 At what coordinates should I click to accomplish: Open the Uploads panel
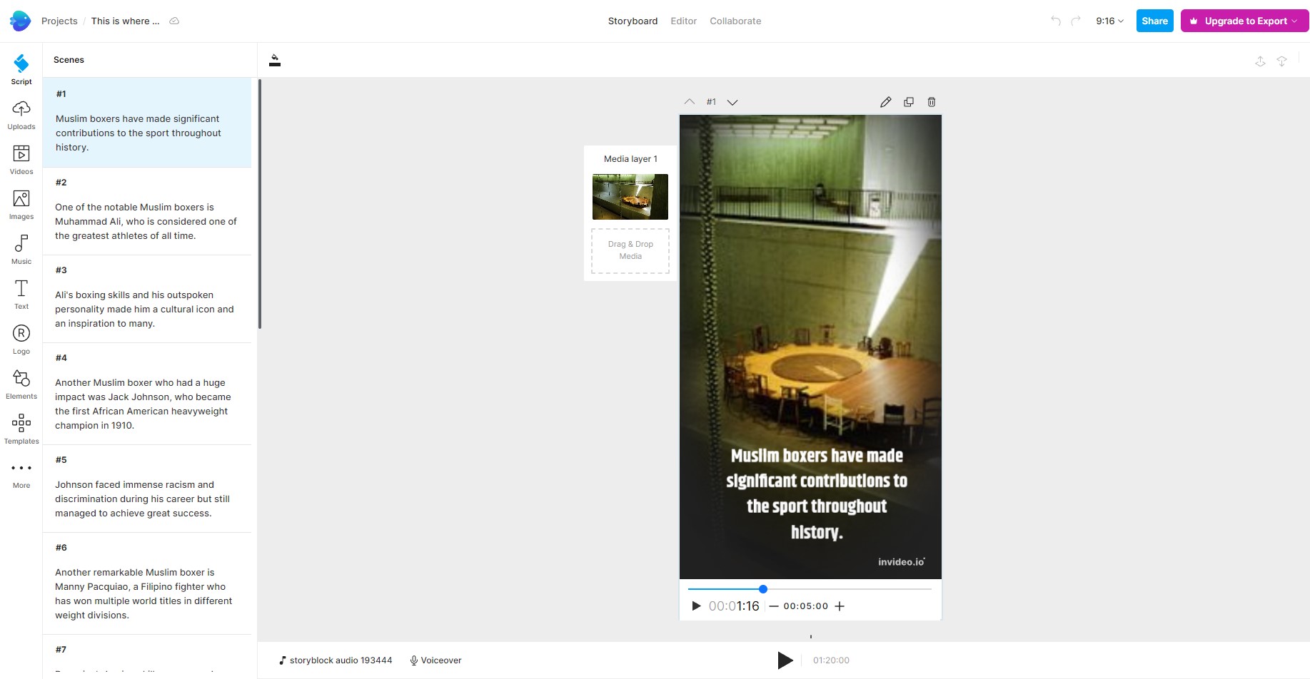(21, 115)
